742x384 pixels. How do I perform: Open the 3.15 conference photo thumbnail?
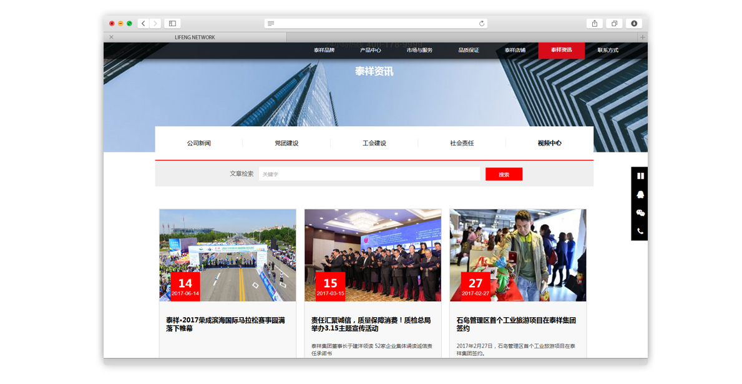pyautogui.click(x=373, y=255)
